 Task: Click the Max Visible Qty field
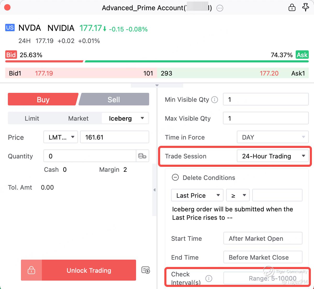[266, 118]
